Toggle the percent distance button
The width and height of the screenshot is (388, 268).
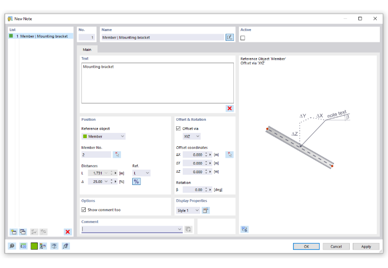(136, 181)
